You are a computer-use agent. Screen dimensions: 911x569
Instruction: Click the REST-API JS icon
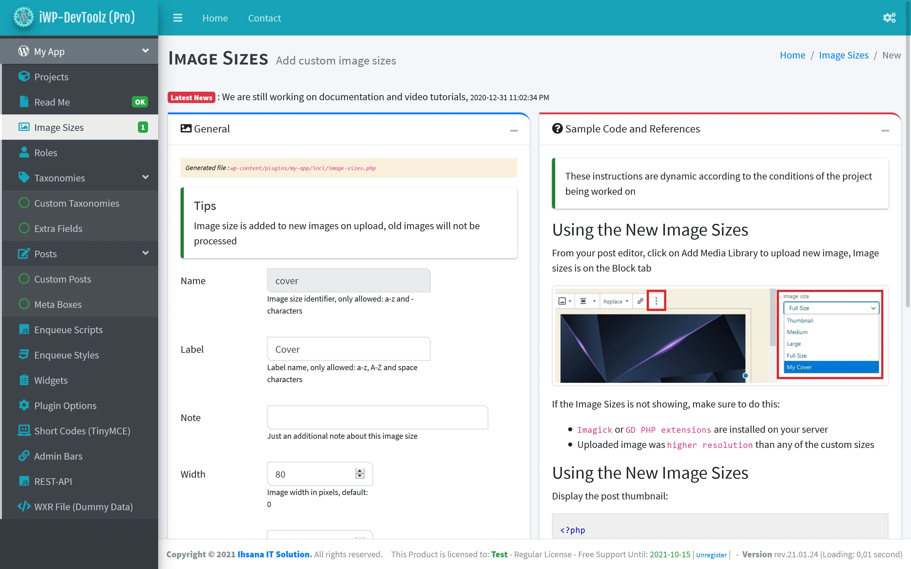(24, 481)
